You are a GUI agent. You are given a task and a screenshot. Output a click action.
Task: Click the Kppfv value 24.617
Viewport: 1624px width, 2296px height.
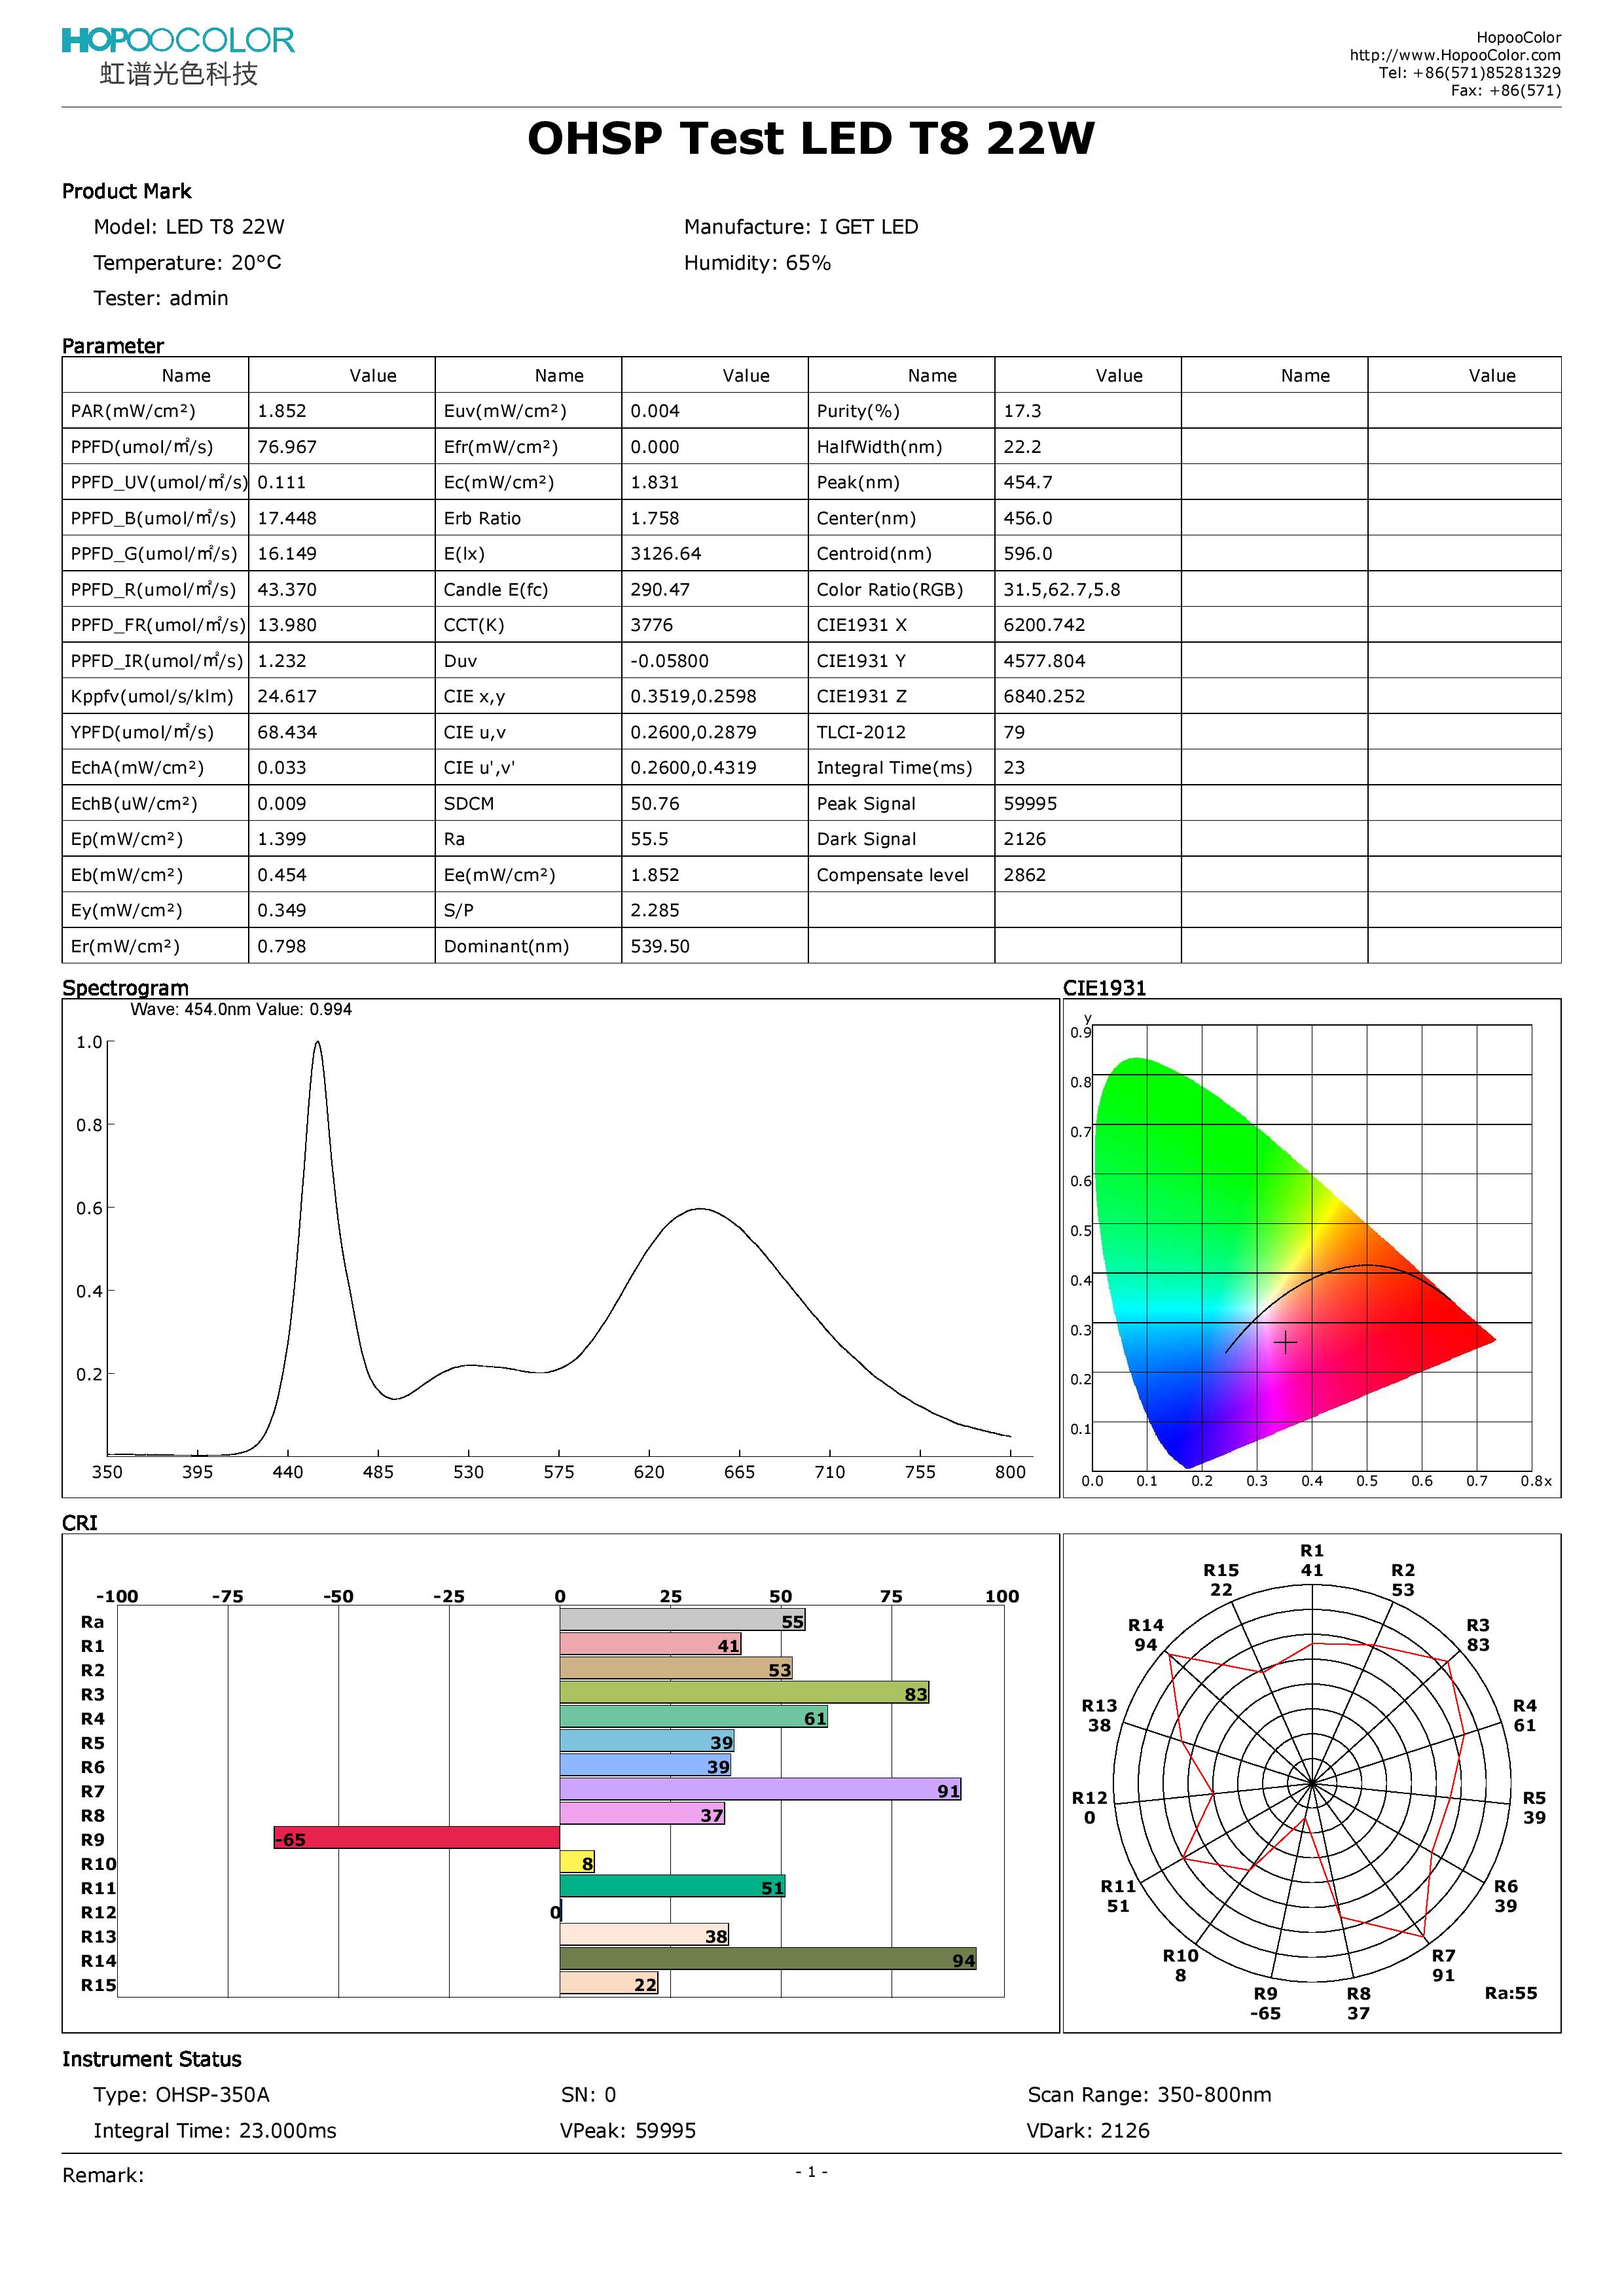tap(287, 696)
